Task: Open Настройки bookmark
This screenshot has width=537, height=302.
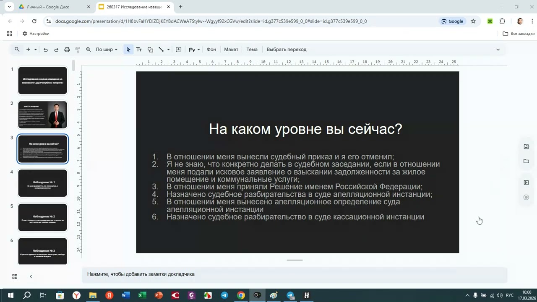Action: [x=36, y=34]
